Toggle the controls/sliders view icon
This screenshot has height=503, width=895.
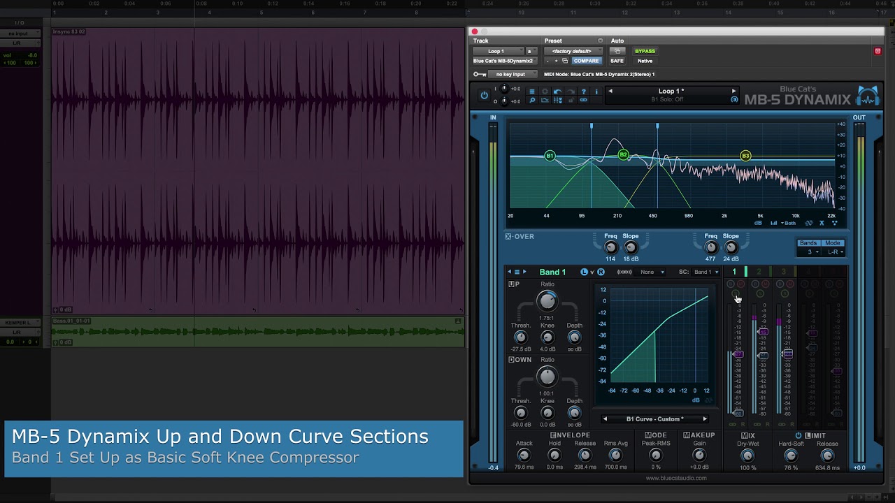pos(557,100)
